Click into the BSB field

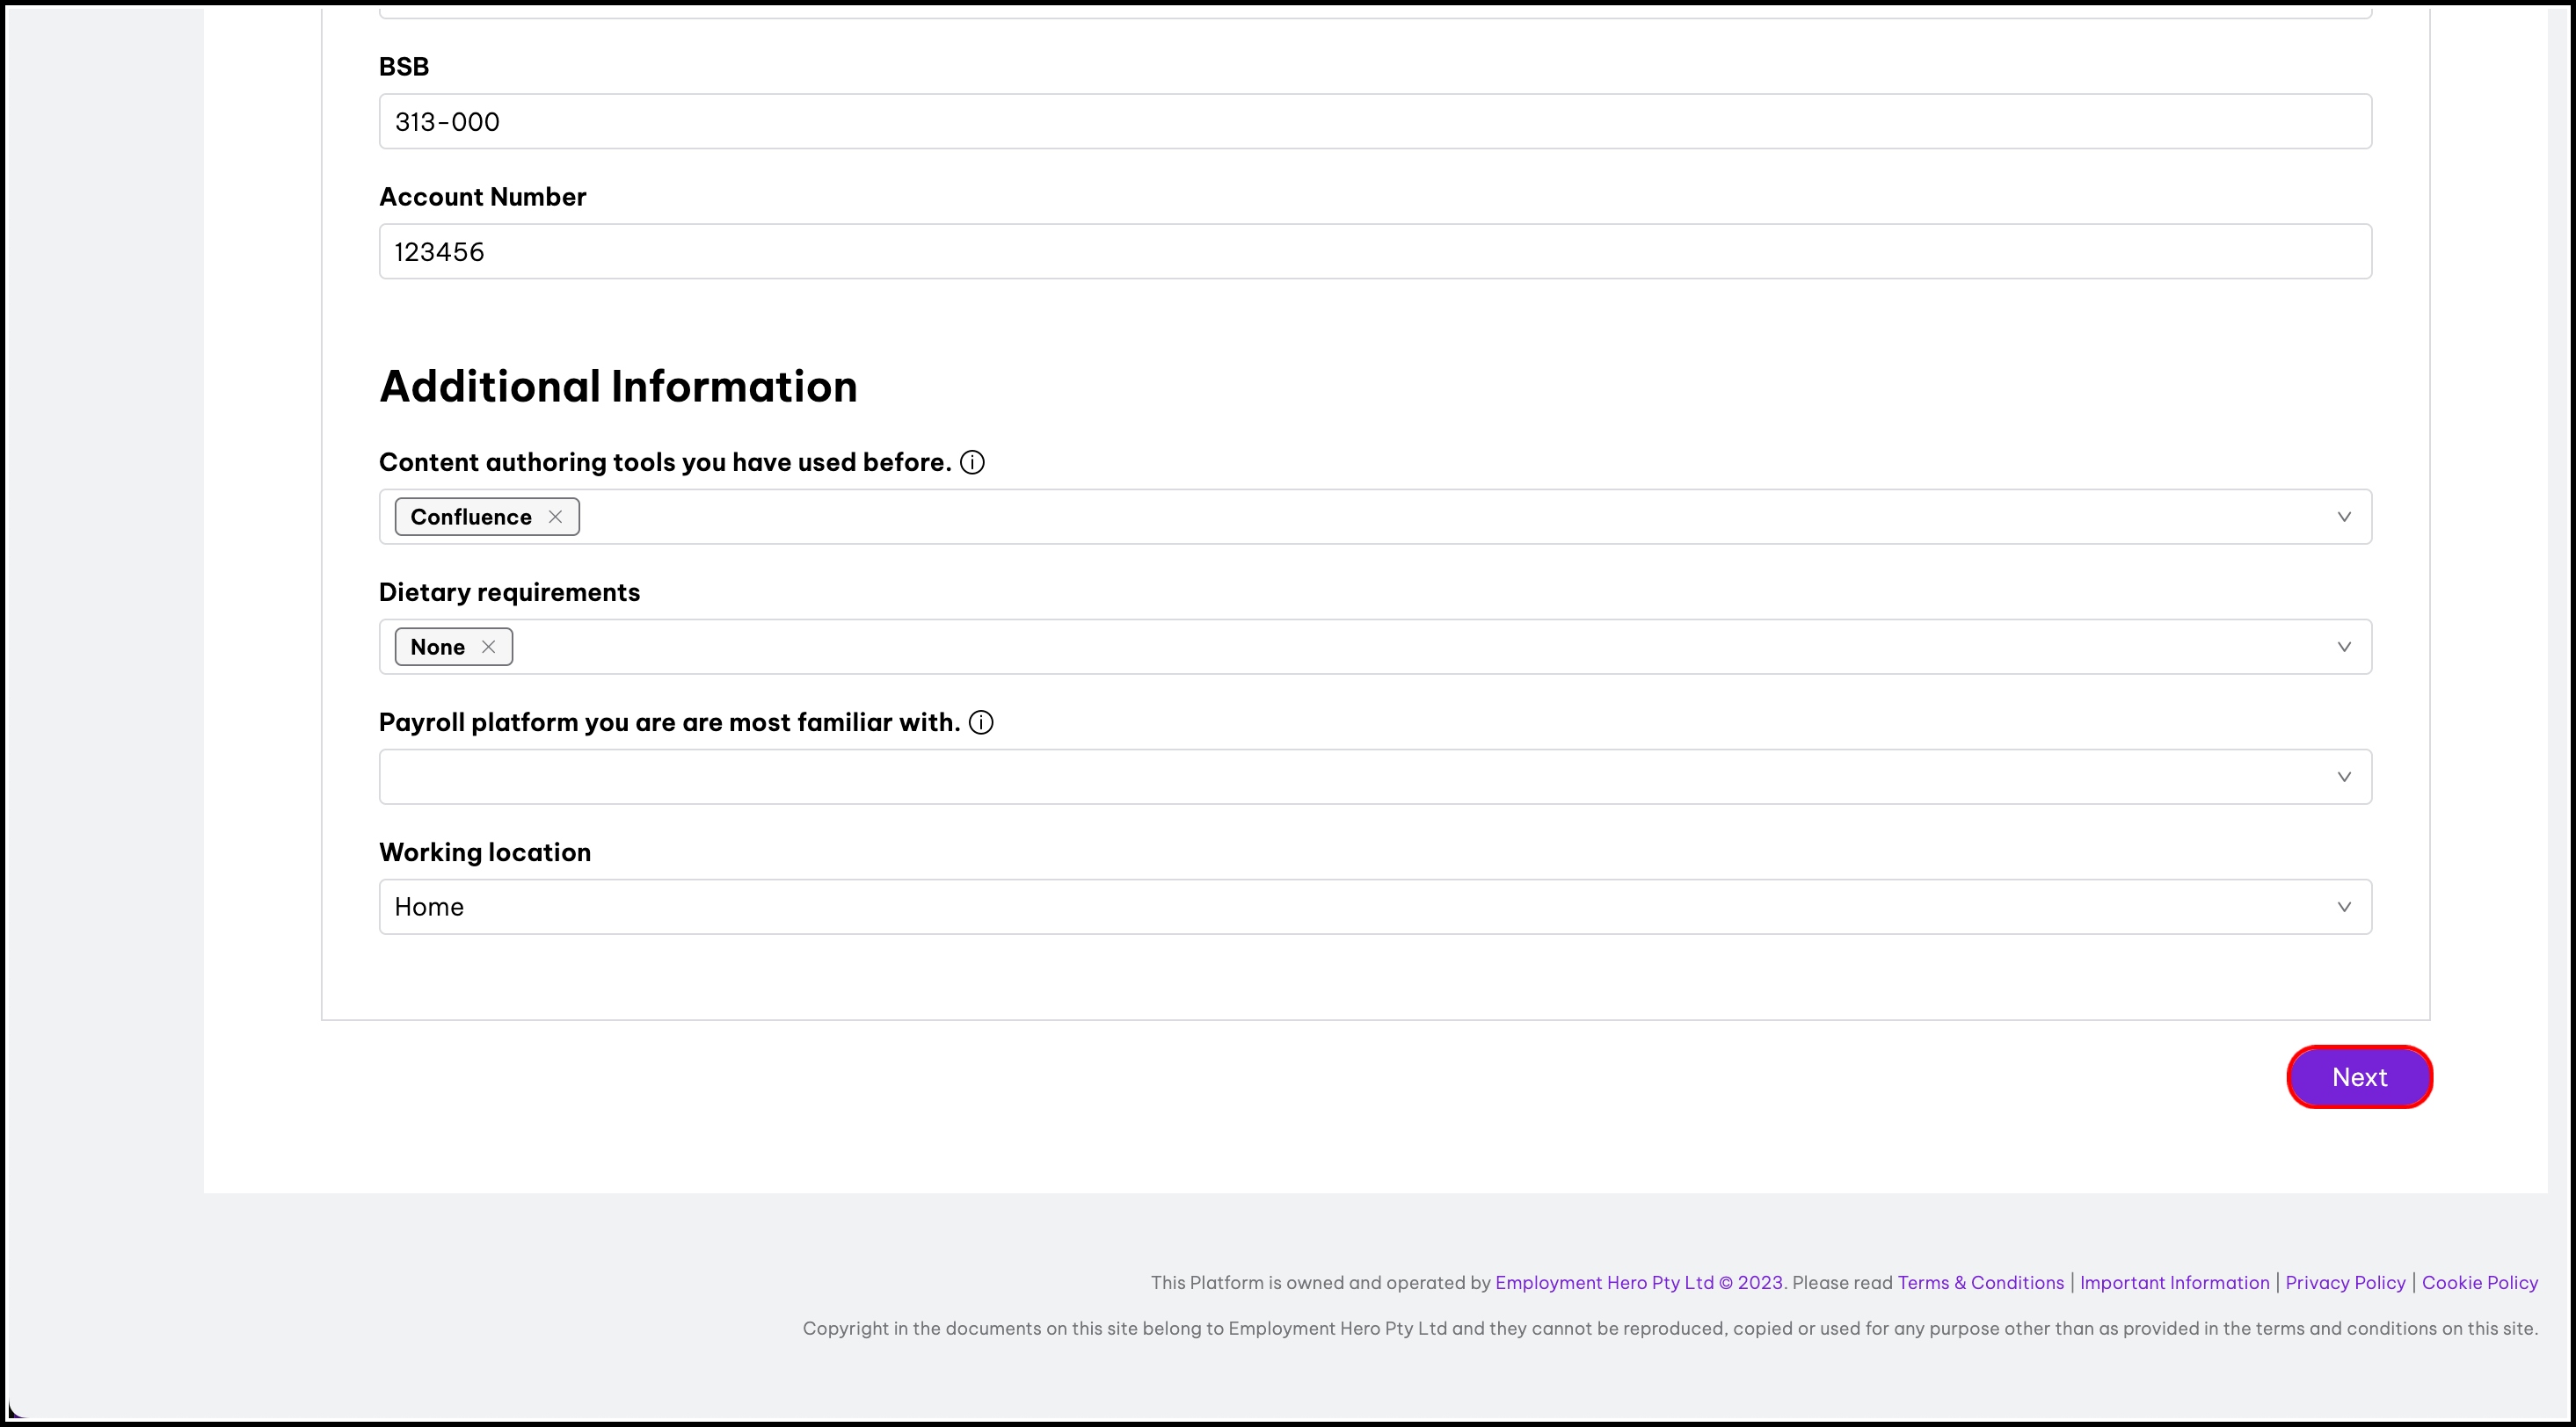pos(1374,122)
